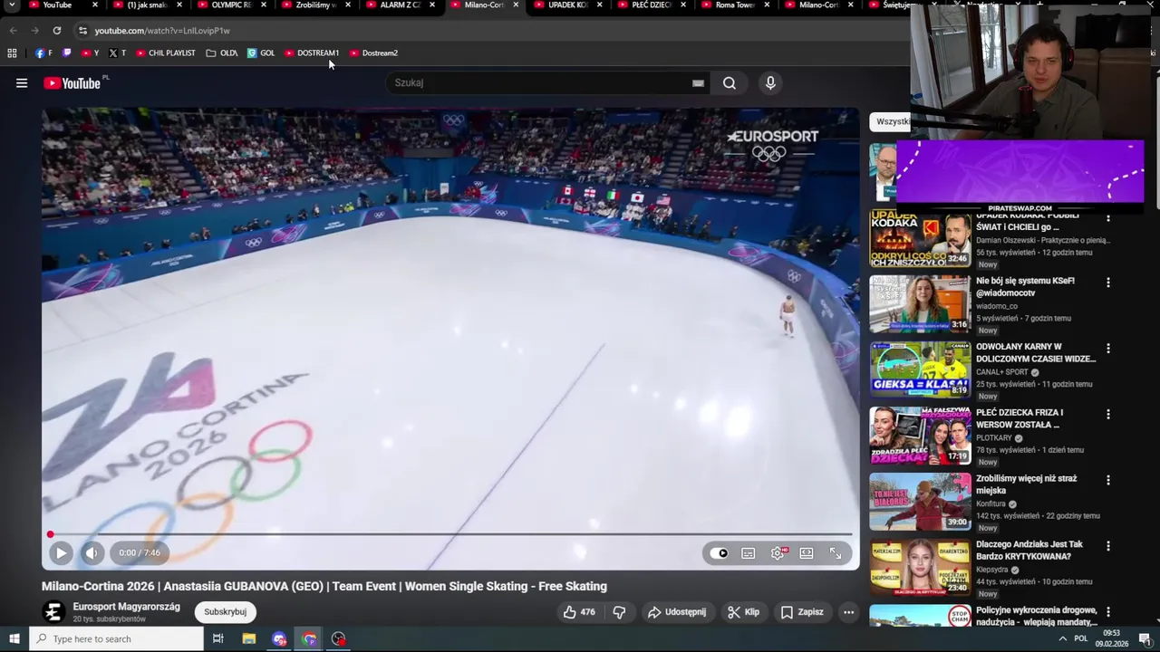Open UPADEK KODAKA video thumbnail

[920, 238]
